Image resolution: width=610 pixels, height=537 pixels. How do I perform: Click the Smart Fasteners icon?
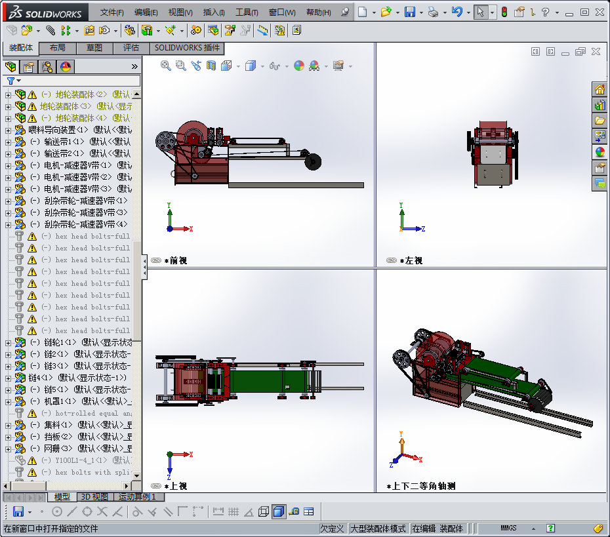(89, 30)
